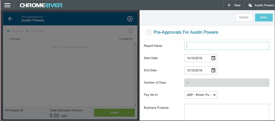Click the user icon beside Austin Powers
This screenshot has width=275, height=121.
tap(250, 5)
